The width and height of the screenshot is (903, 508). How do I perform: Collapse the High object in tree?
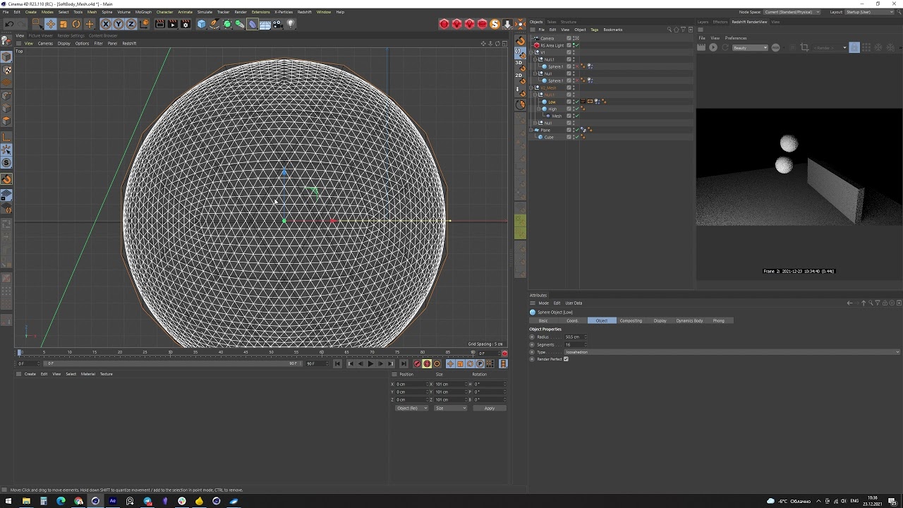pos(539,109)
